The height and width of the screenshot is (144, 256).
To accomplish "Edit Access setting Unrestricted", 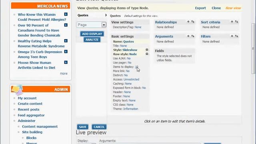I will click(131, 79).
